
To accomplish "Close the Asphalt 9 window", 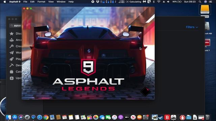I will click(x=24, y=8).
